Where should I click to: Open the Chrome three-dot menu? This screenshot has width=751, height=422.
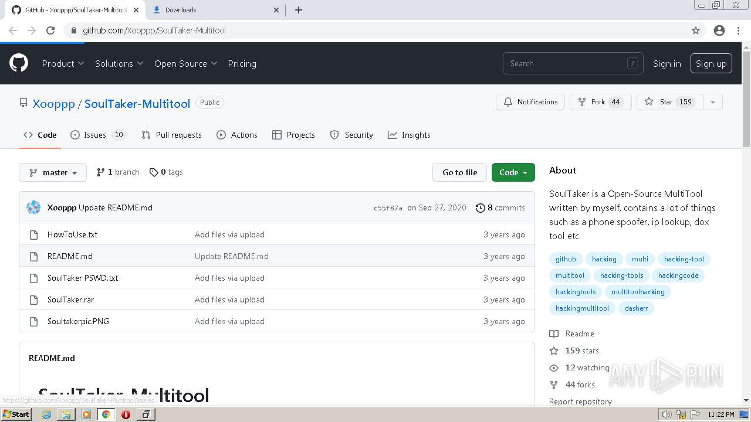(738, 30)
